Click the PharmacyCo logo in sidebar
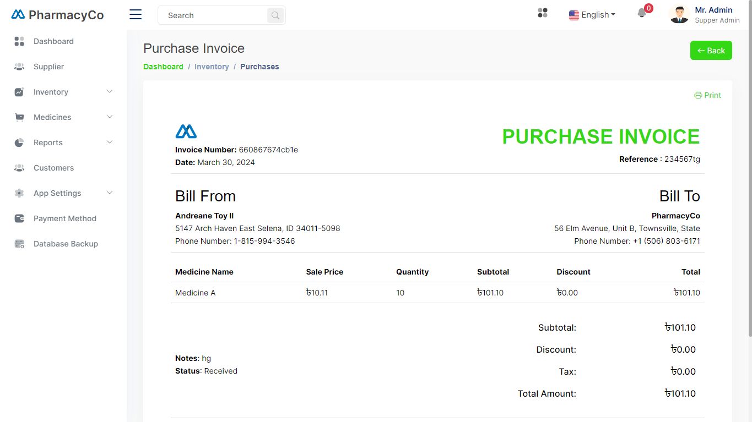The width and height of the screenshot is (752, 422). coord(57,15)
